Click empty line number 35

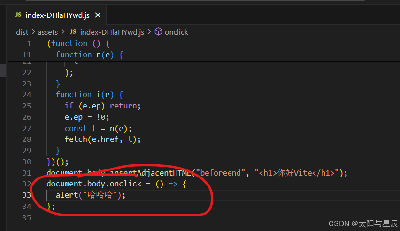click(x=27, y=218)
